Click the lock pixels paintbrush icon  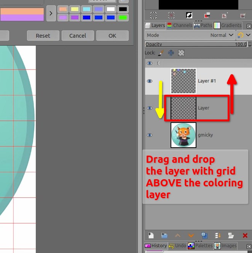(161, 53)
